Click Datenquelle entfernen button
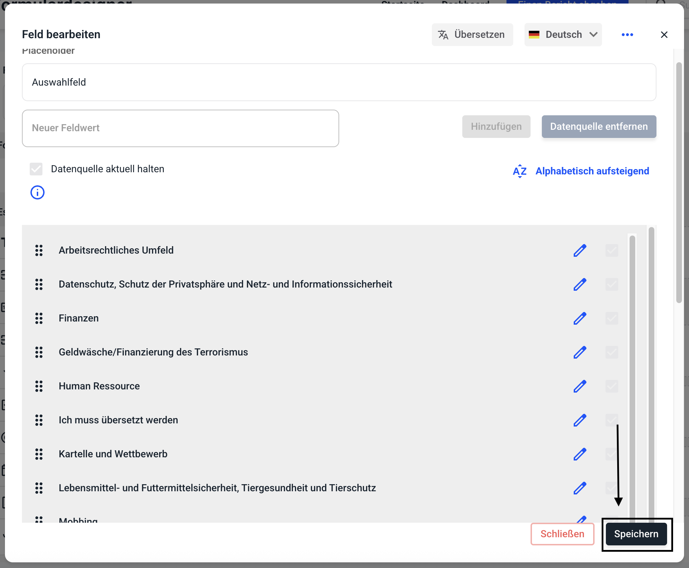The image size is (689, 568). pos(598,127)
